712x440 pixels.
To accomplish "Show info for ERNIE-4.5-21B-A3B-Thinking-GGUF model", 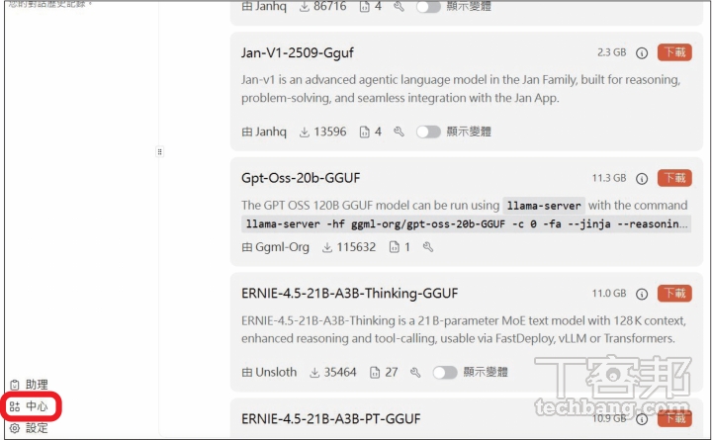I will pos(642,294).
